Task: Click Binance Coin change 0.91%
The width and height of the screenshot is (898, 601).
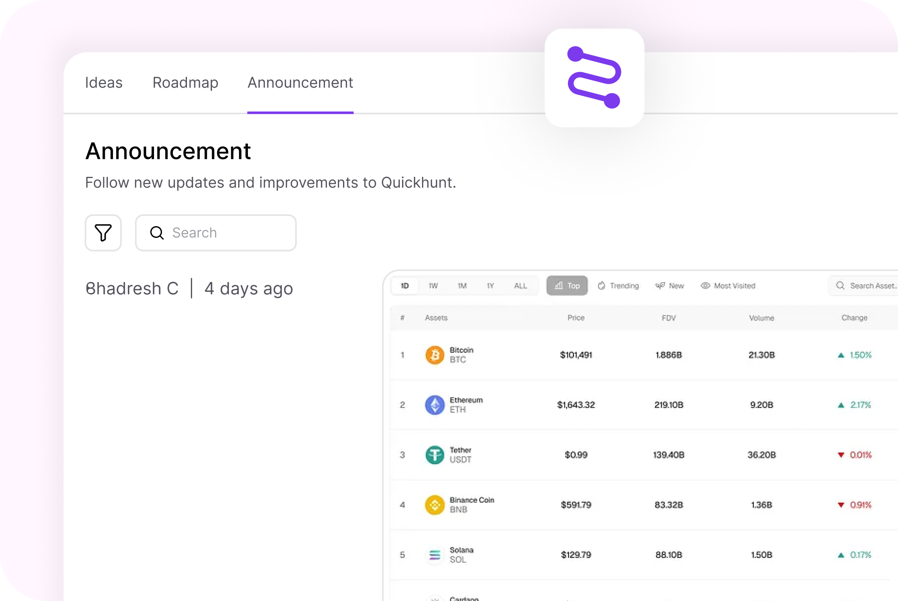Action: pos(861,505)
